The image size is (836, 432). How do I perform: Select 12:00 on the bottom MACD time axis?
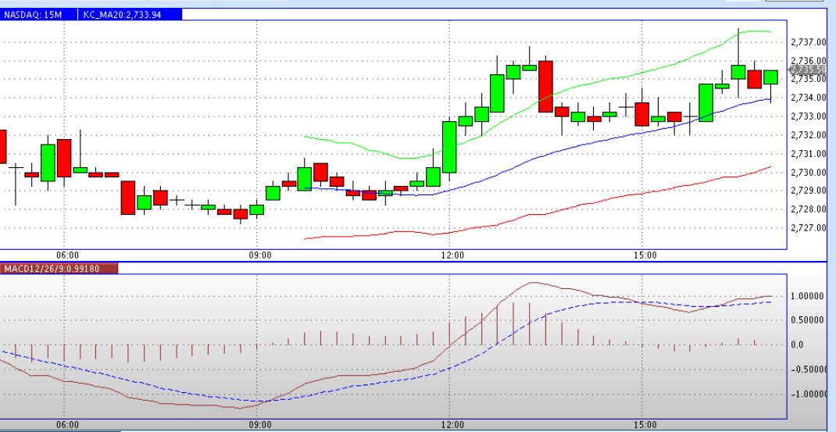point(452,424)
